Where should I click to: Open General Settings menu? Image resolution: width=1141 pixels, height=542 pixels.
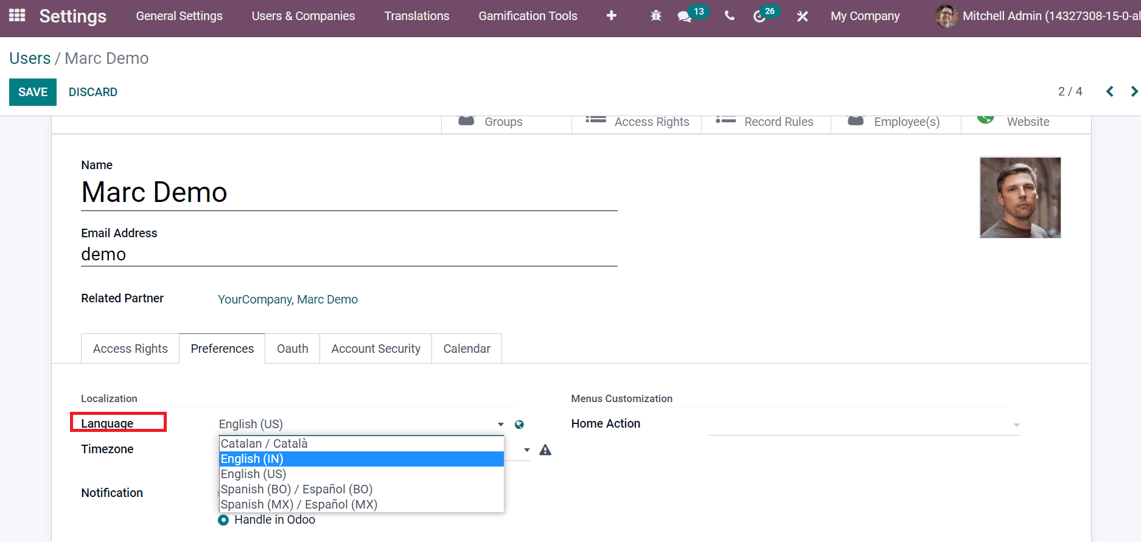179,16
